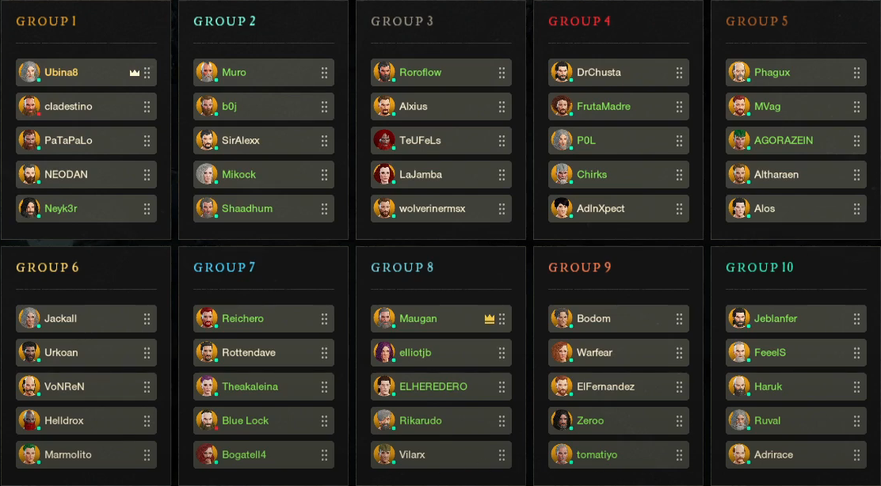Click the drag handle for TeUFeLs
The image size is (881, 486).
tap(502, 141)
